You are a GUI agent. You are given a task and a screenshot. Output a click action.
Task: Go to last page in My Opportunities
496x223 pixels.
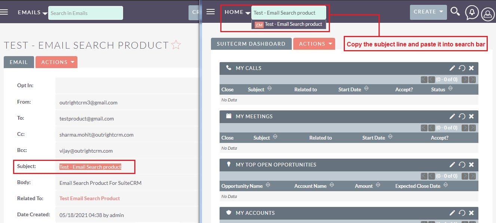[x=472, y=176]
